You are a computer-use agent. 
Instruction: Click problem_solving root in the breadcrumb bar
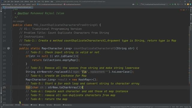[6, 4]
